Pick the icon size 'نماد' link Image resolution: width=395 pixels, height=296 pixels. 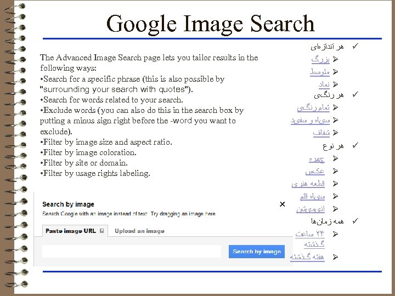coord(323,84)
